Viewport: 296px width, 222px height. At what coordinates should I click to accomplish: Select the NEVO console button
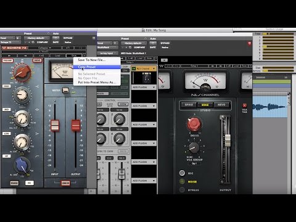pos(221,105)
